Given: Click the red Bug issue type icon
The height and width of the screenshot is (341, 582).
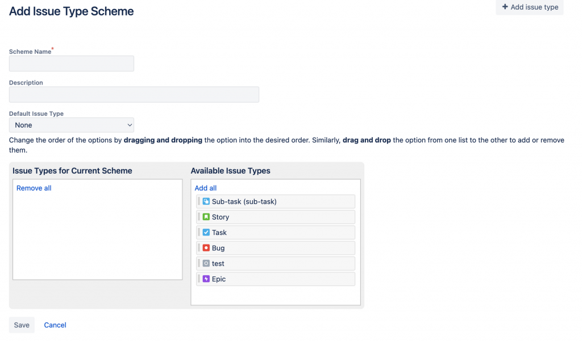Looking at the screenshot, I should pos(206,248).
